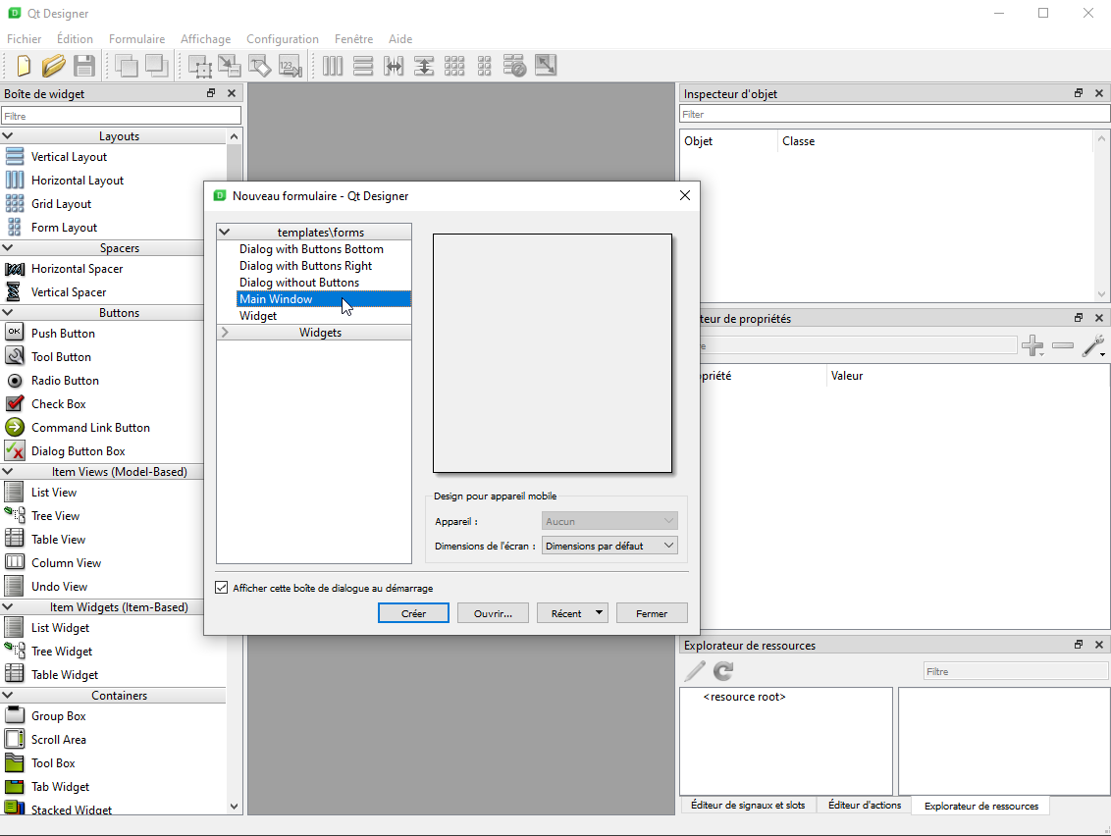Select the Edit Signals/Slots mode icon
The width and height of the screenshot is (1111, 836).
click(x=230, y=66)
